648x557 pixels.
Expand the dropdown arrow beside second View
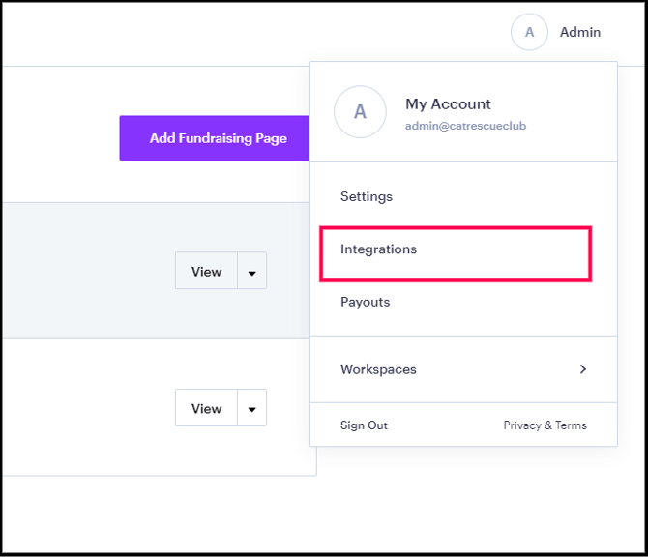(x=251, y=409)
